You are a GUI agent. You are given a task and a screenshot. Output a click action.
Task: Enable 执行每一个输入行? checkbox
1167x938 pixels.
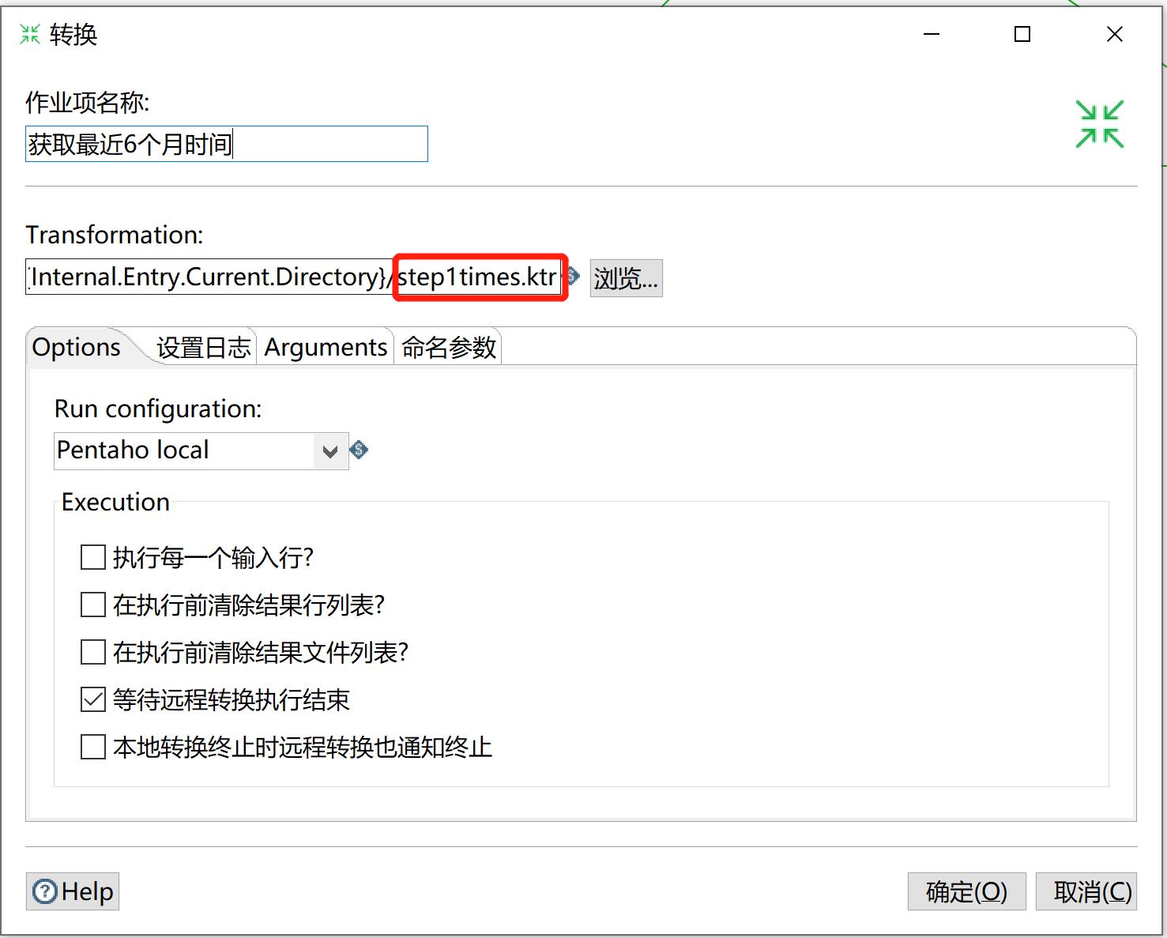pyautogui.click(x=93, y=557)
